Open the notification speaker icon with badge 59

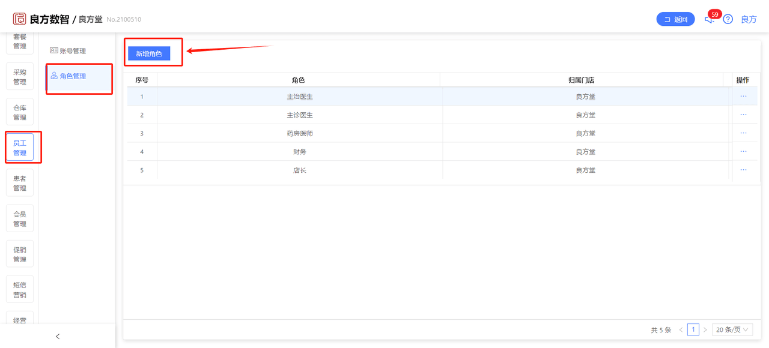[x=710, y=19]
